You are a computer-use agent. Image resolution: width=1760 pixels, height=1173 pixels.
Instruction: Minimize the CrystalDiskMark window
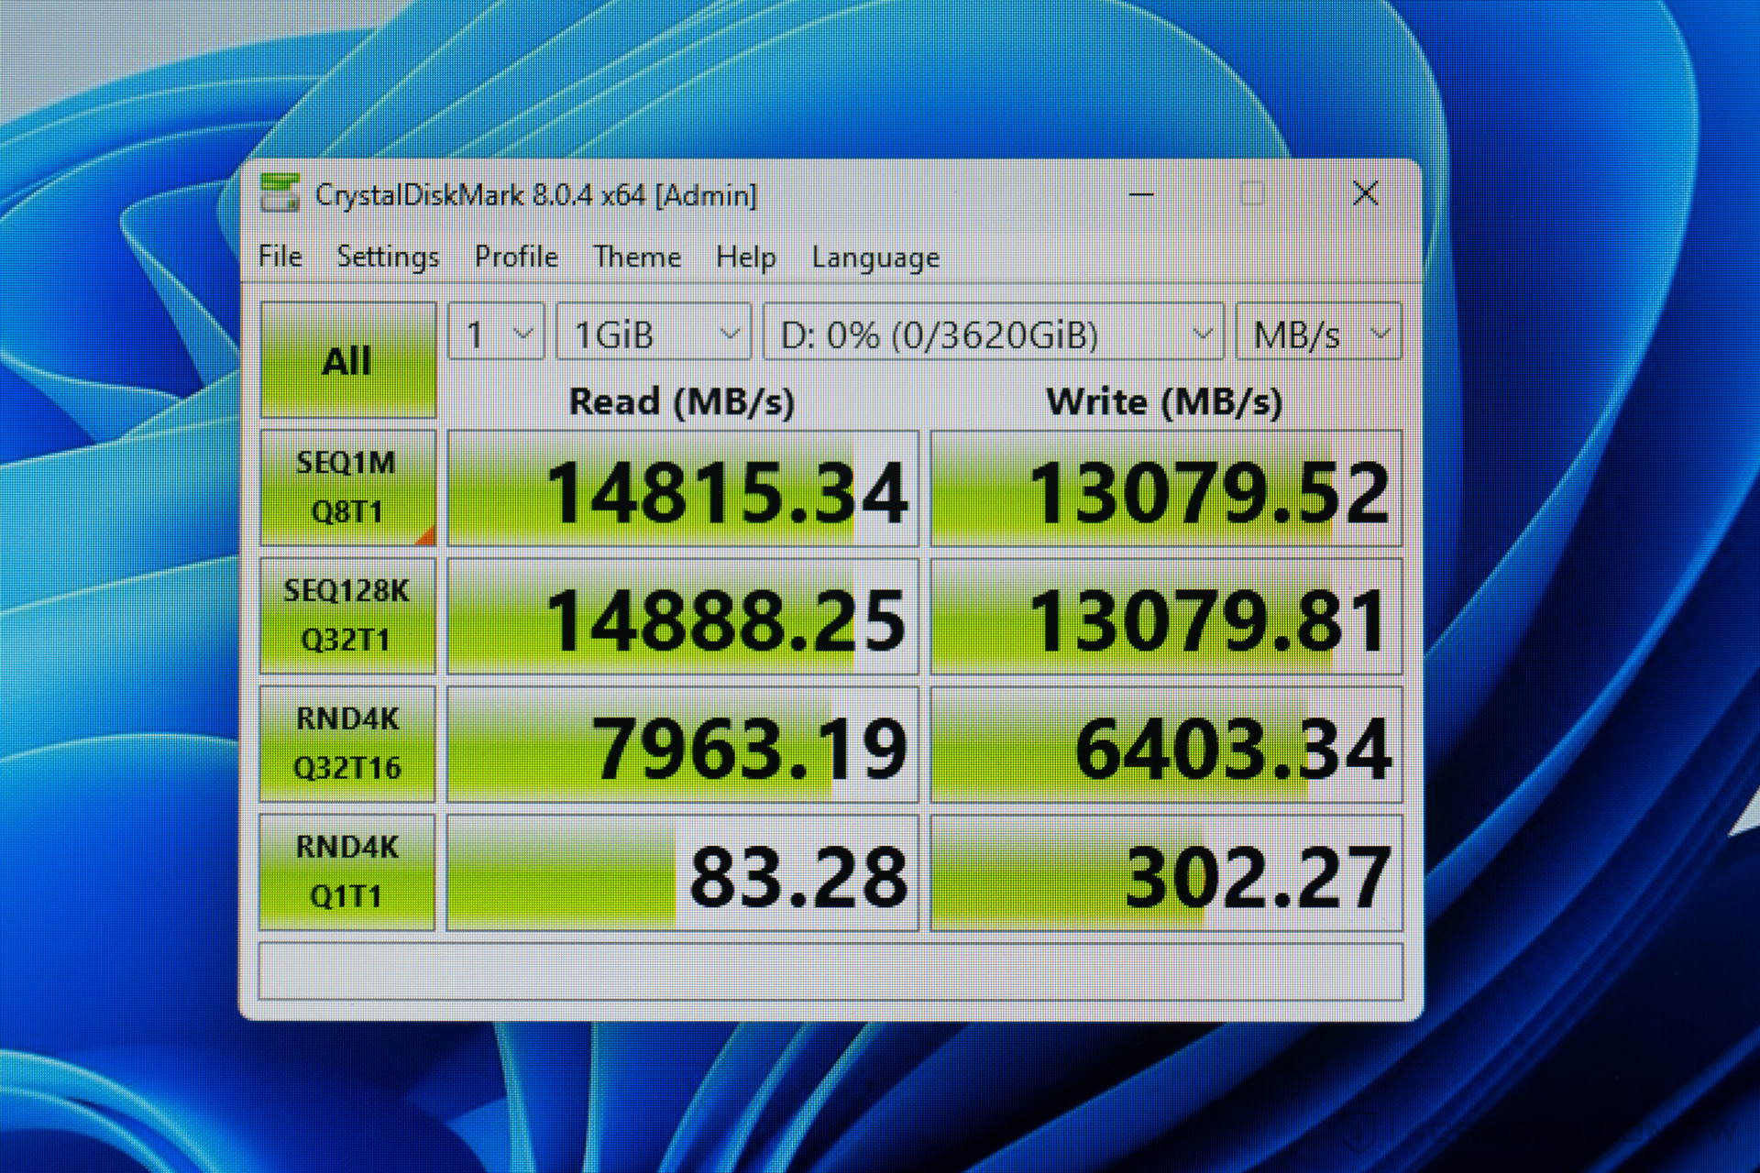(x=1141, y=194)
